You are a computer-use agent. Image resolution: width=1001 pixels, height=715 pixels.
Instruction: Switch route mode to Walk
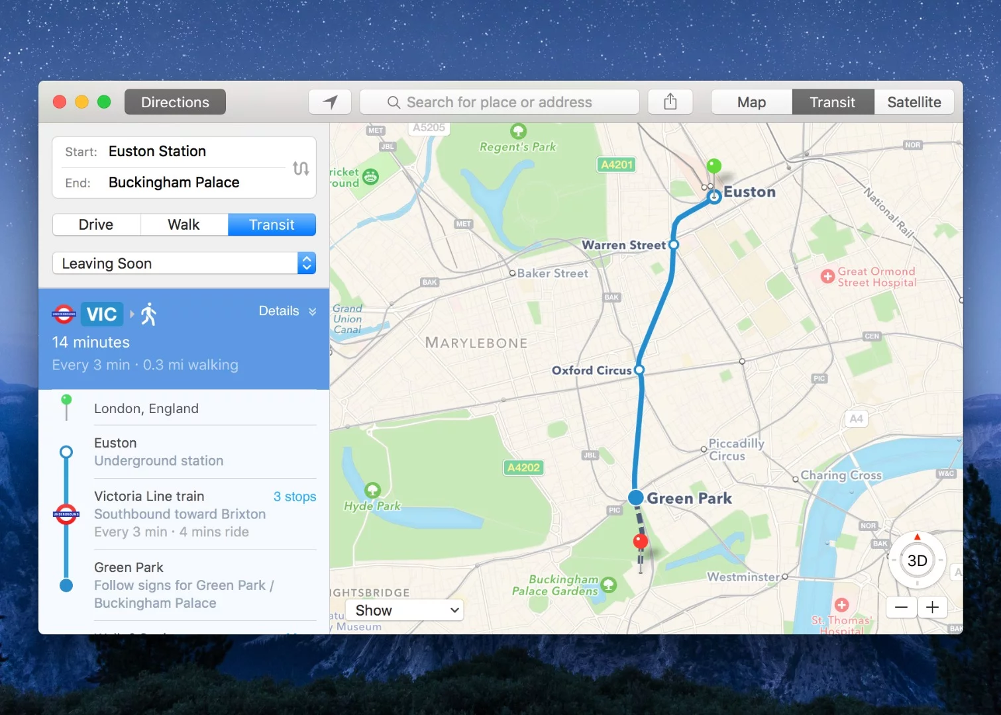[184, 224]
